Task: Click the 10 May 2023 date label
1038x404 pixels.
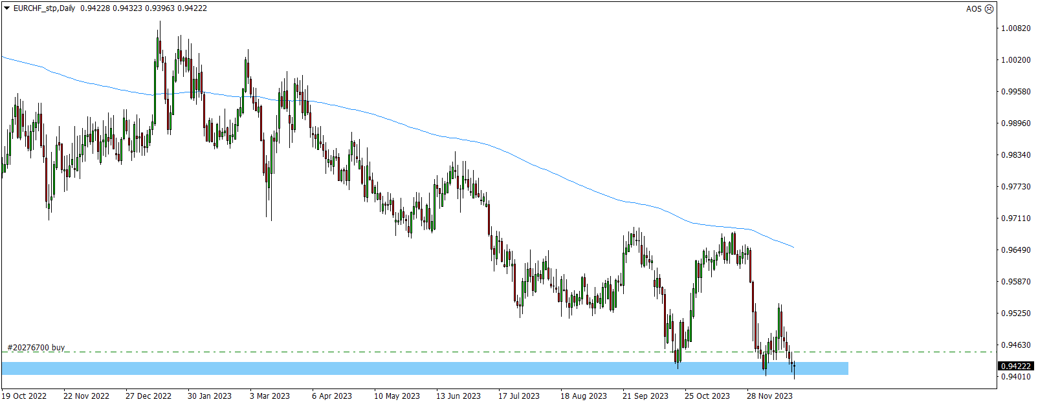Action: pyautogui.click(x=397, y=396)
